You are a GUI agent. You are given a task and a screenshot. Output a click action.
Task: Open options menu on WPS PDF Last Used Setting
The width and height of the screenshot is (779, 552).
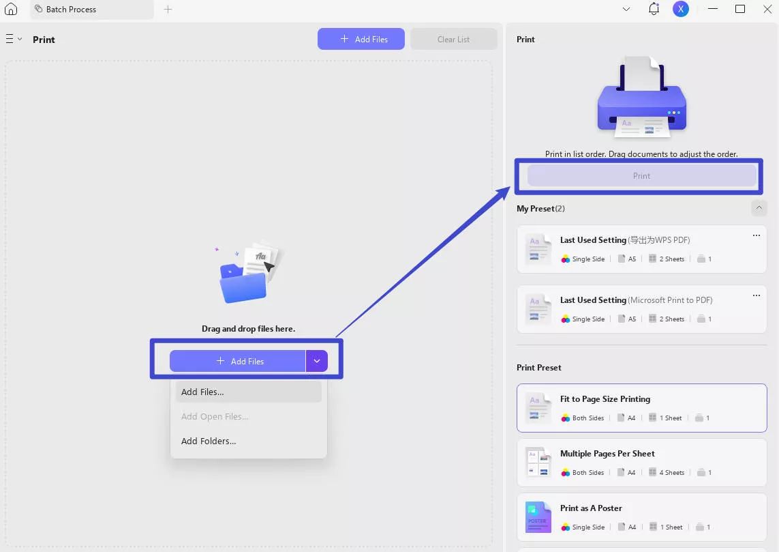pyautogui.click(x=756, y=235)
